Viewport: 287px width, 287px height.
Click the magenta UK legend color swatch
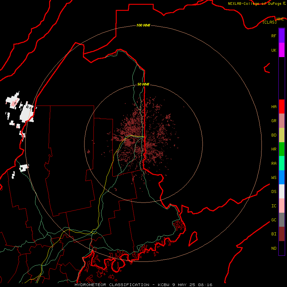282,50
